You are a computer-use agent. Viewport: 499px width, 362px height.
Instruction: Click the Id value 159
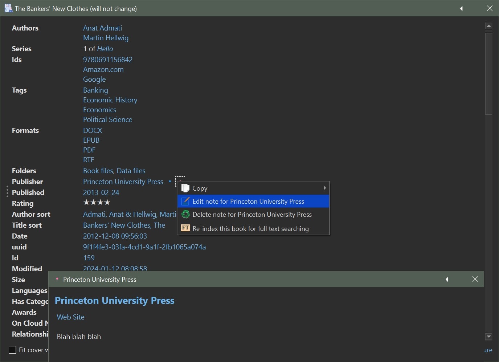pyautogui.click(x=89, y=258)
